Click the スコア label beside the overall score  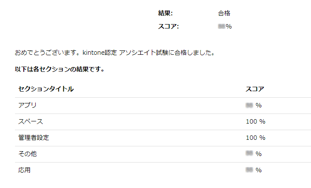pyautogui.click(x=168, y=26)
